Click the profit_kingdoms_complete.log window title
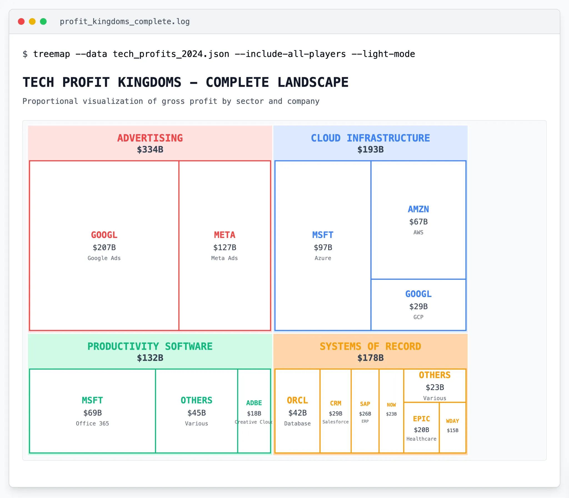The height and width of the screenshot is (498, 569). click(124, 21)
